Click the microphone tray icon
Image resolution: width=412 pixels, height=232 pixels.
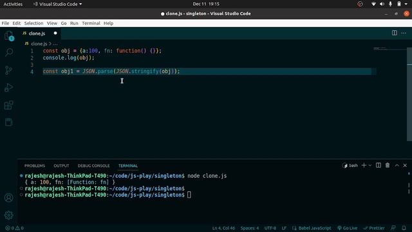(391, 4)
